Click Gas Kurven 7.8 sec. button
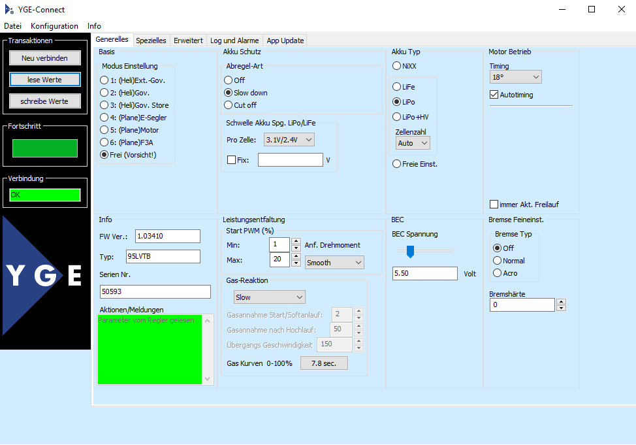Viewport: 636px width, 445px height. pyautogui.click(x=324, y=363)
